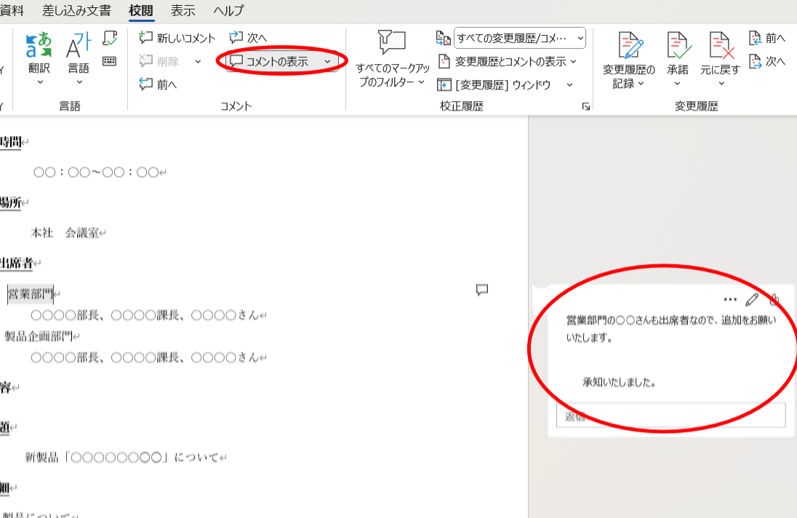Open すべてのマークアップのフィルター funnel icon
The height and width of the screenshot is (518, 797).
click(x=391, y=44)
